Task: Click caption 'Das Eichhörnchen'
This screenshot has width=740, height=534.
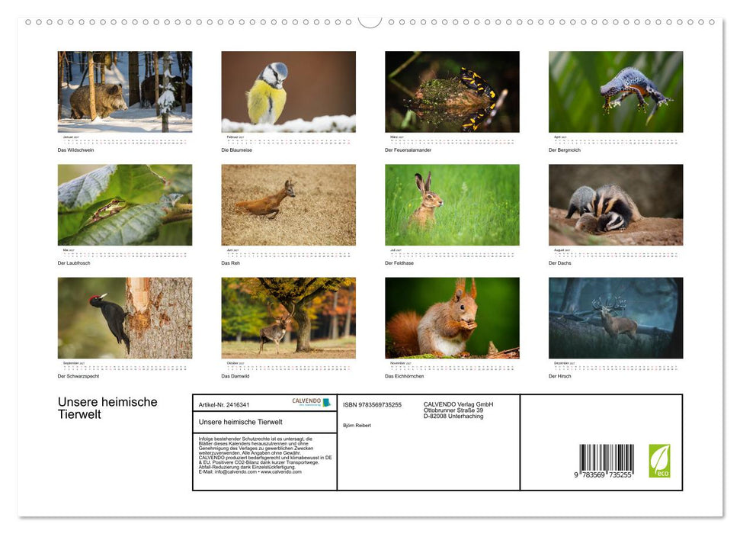Action: click(405, 377)
